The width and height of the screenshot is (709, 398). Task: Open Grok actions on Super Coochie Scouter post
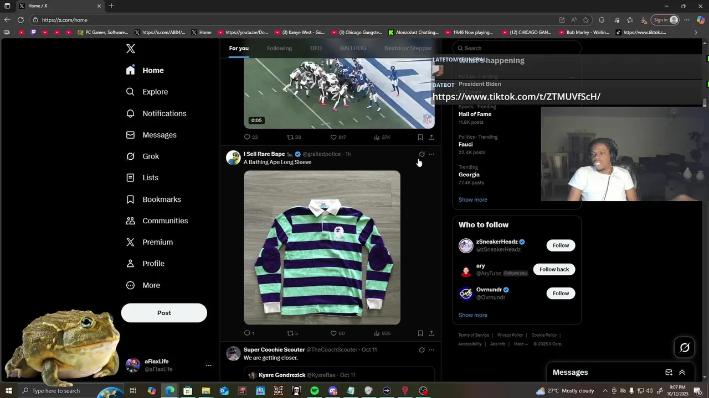(422, 350)
